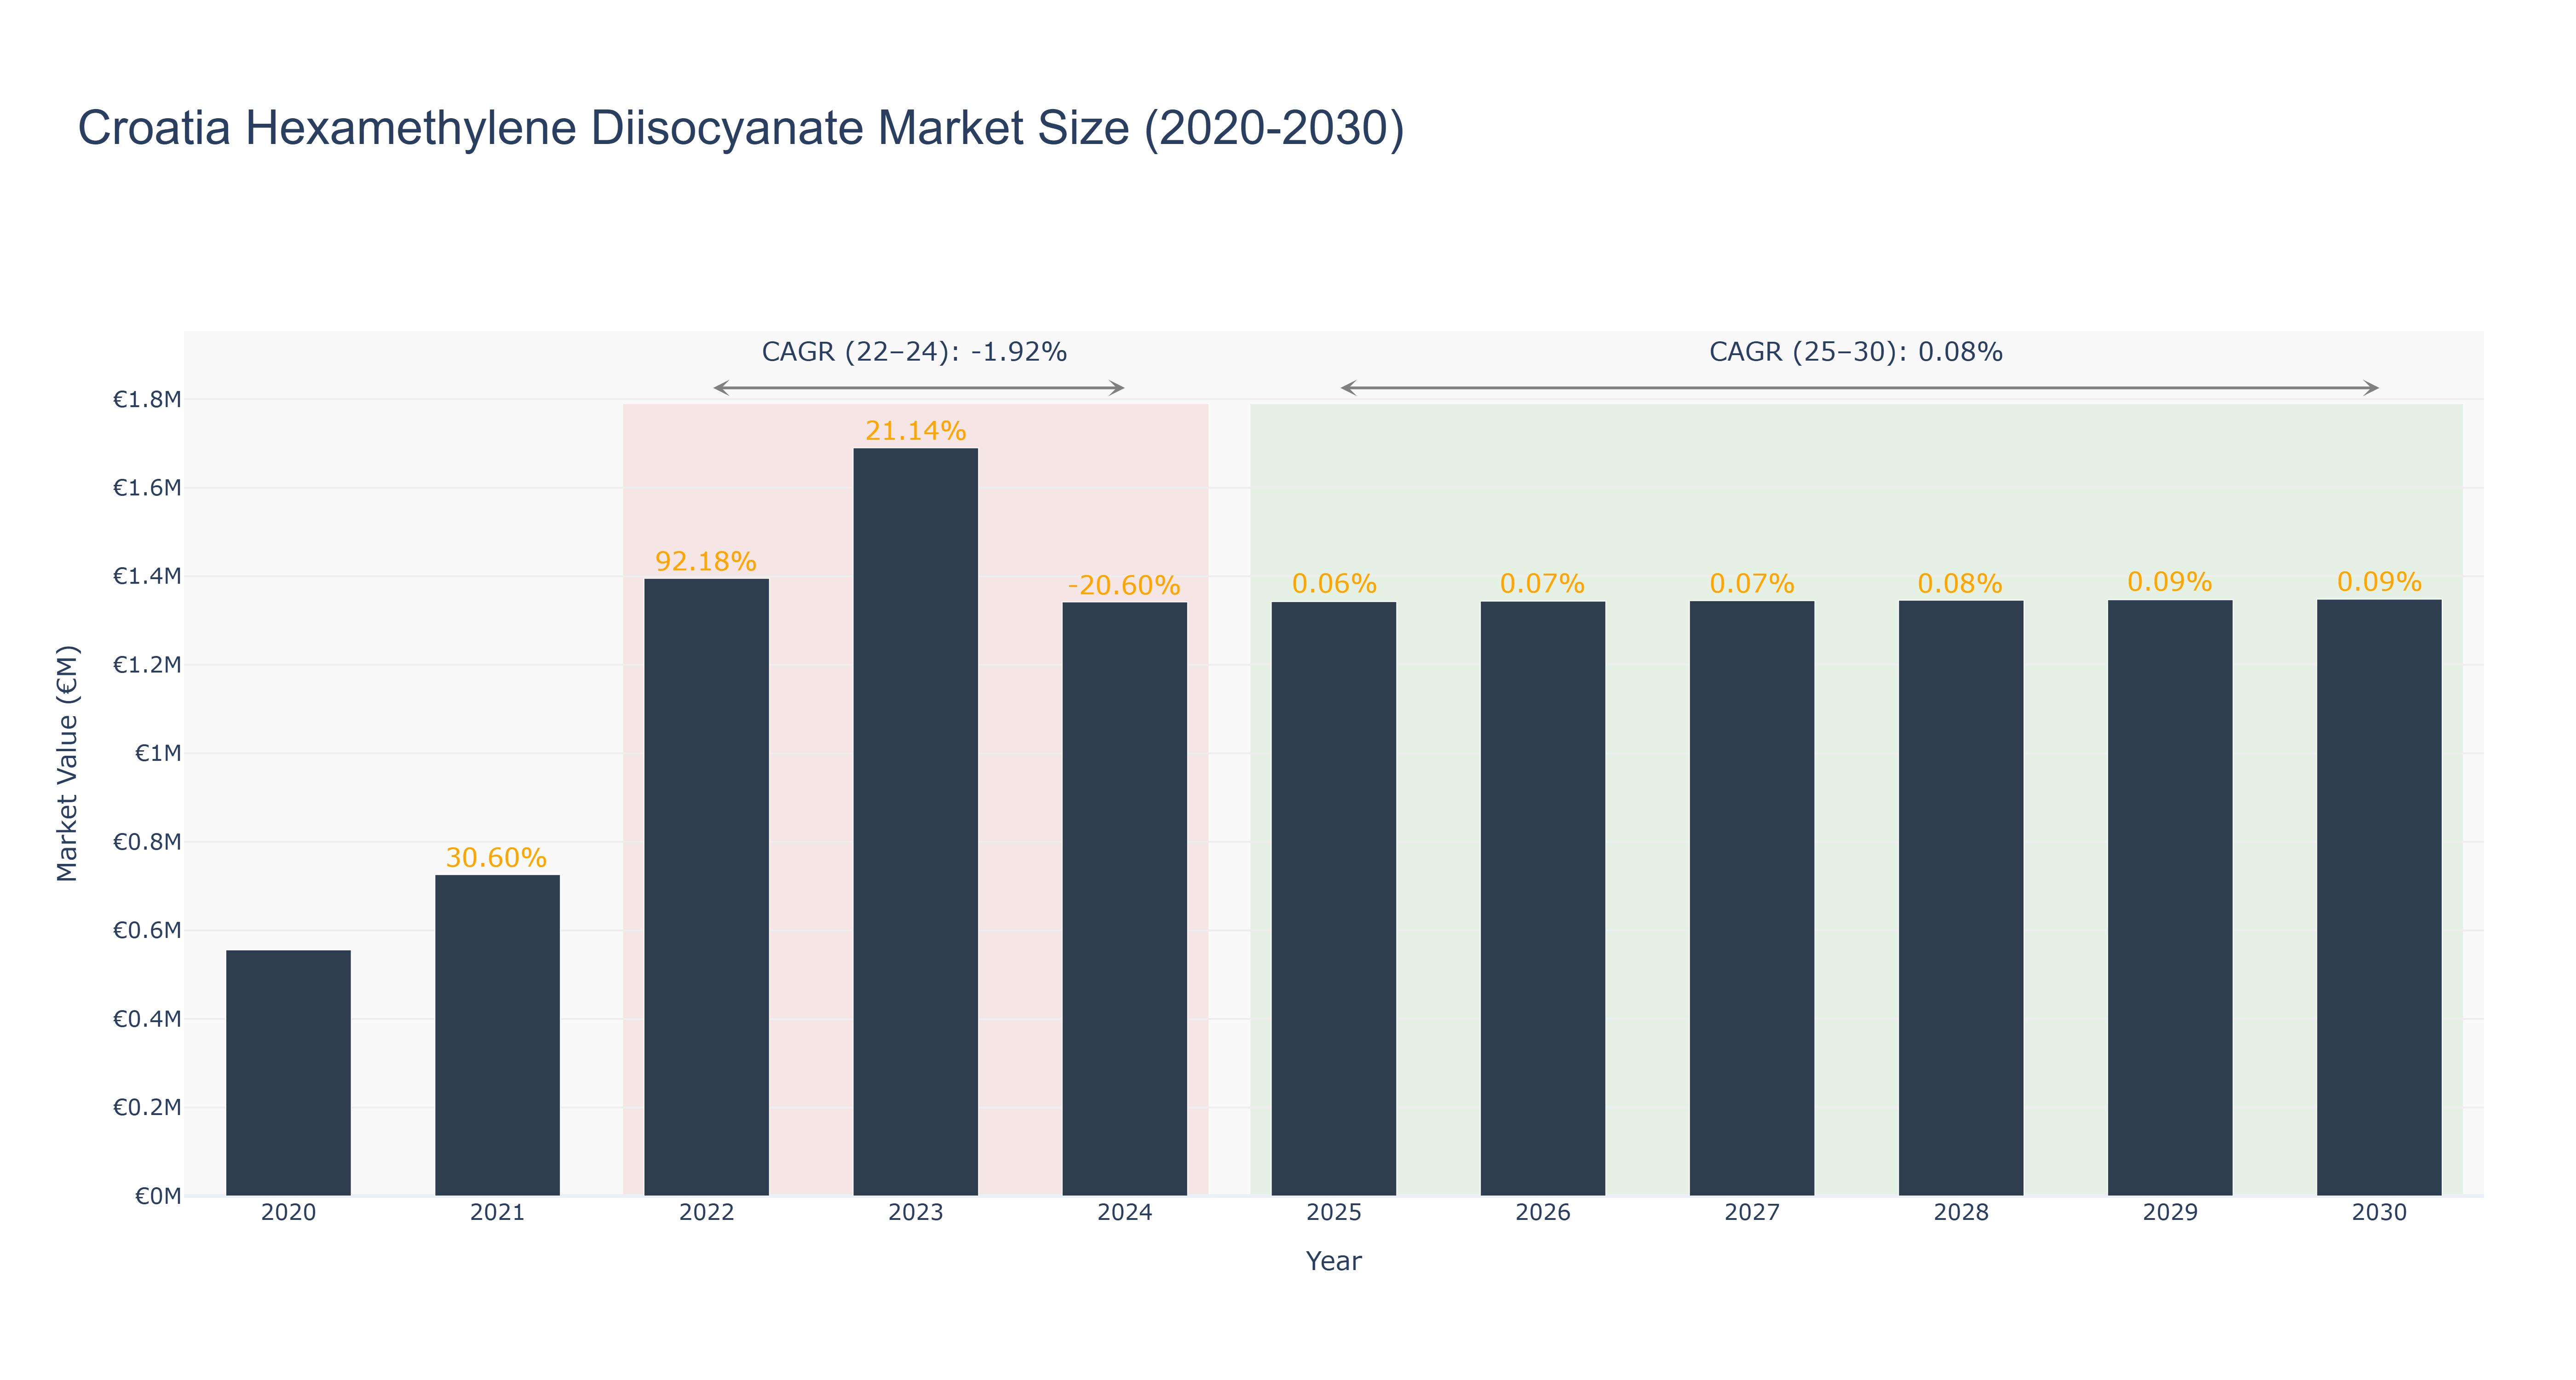Click the 30.60% growth label

tap(496, 858)
